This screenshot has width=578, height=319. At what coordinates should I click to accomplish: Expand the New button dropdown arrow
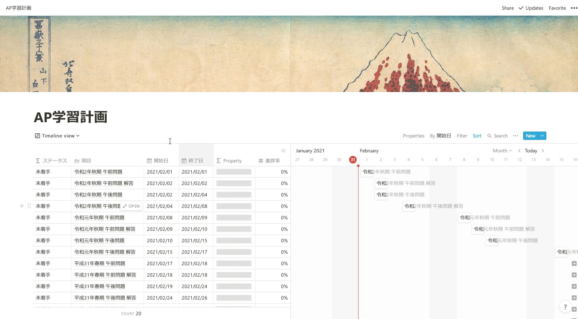tap(542, 136)
